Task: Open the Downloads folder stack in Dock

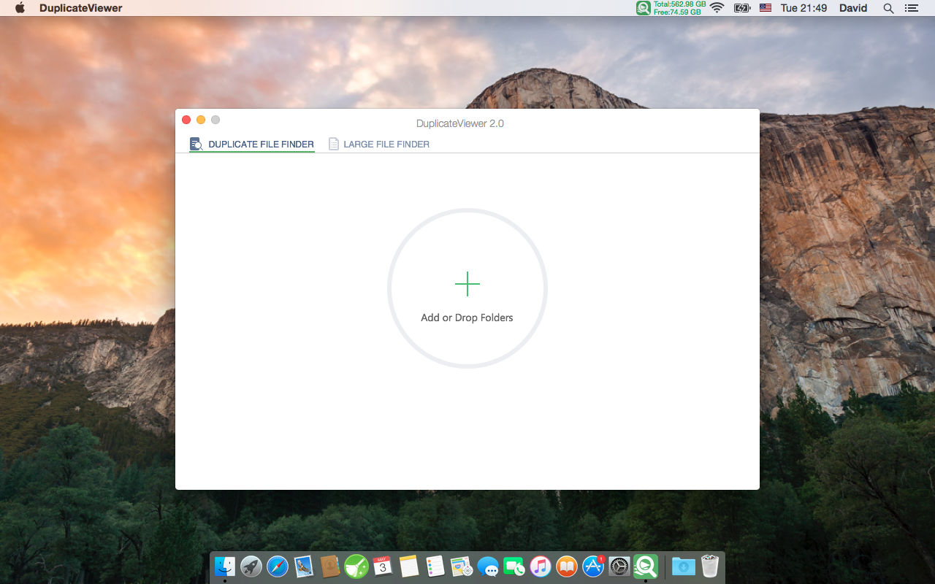Action: pos(684,566)
